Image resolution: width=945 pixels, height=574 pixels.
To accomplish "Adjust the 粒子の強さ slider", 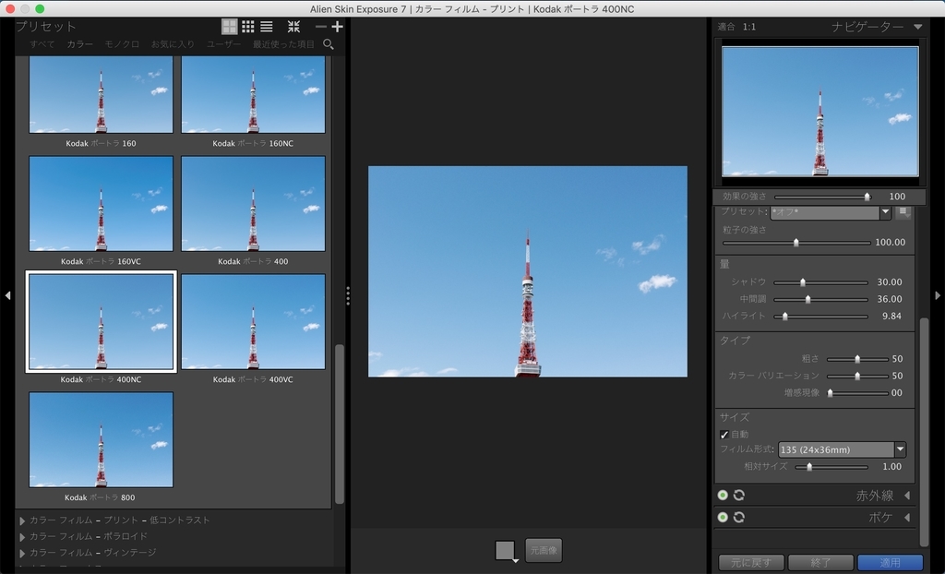I will click(796, 243).
